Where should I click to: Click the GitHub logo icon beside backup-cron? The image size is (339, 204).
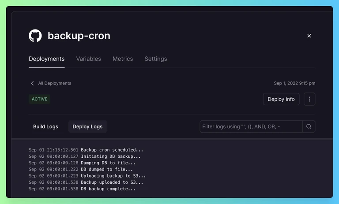pyautogui.click(x=35, y=36)
